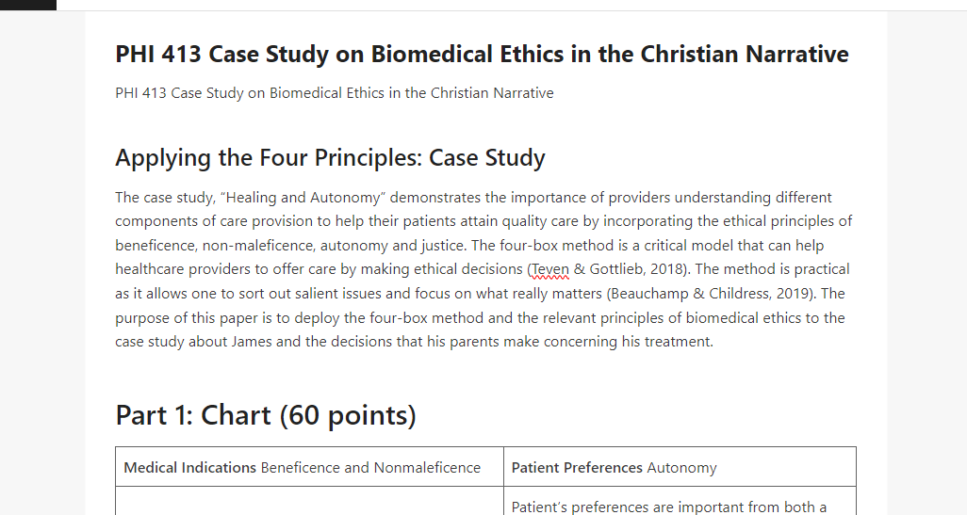Screen dimensions: 967x515
Task: Click the "Patient Preferences" table header cell
Action: pyautogui.click(x=680, y=468)
